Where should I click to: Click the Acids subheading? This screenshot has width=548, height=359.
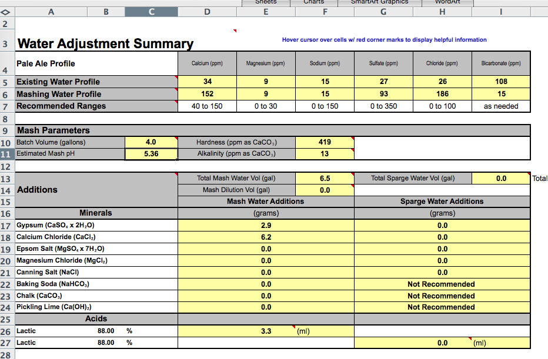tap(96, 319)
